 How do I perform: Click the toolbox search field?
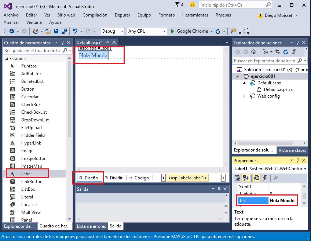(37, 51)
